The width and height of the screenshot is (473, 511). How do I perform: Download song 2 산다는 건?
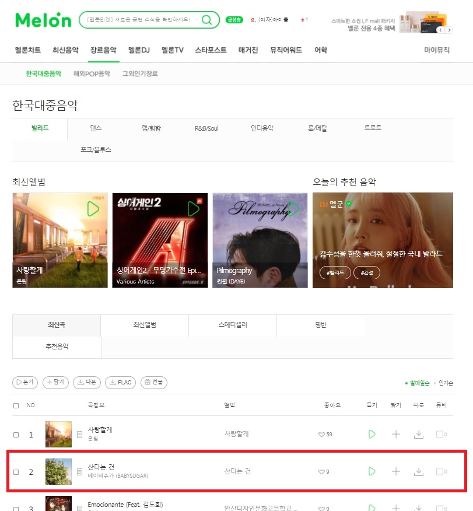pos(419,471)
